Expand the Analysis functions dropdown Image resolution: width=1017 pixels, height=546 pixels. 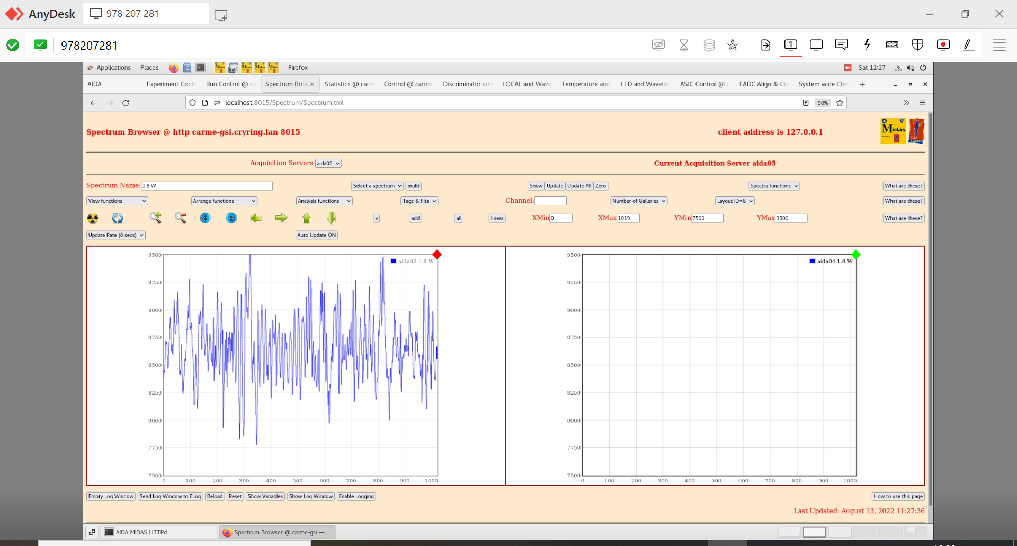[324, 201]
